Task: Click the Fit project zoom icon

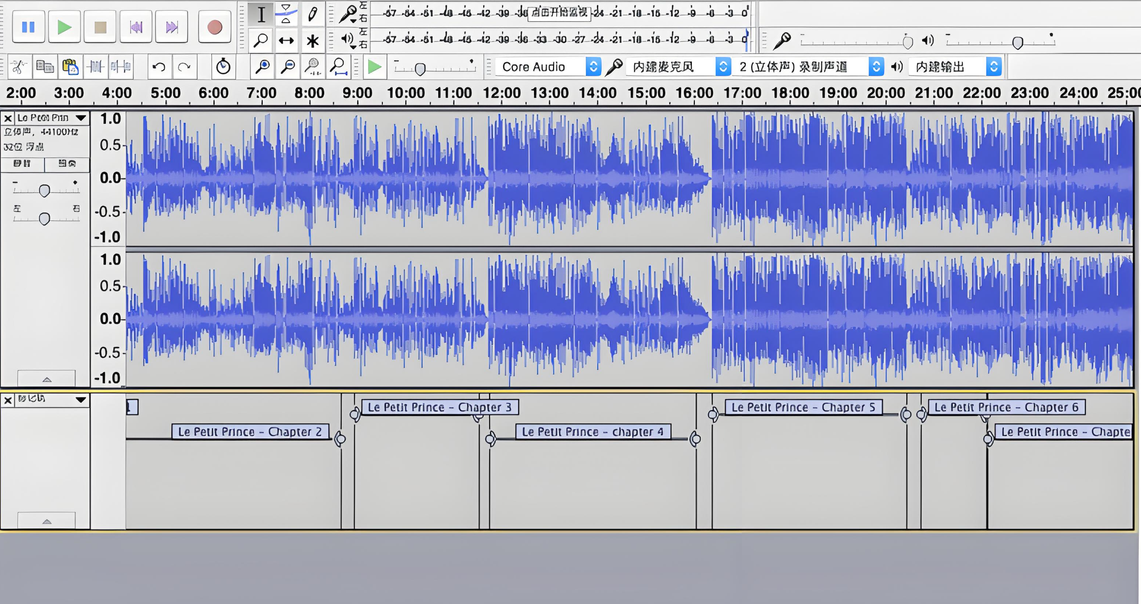Action: tap(338, 67)
